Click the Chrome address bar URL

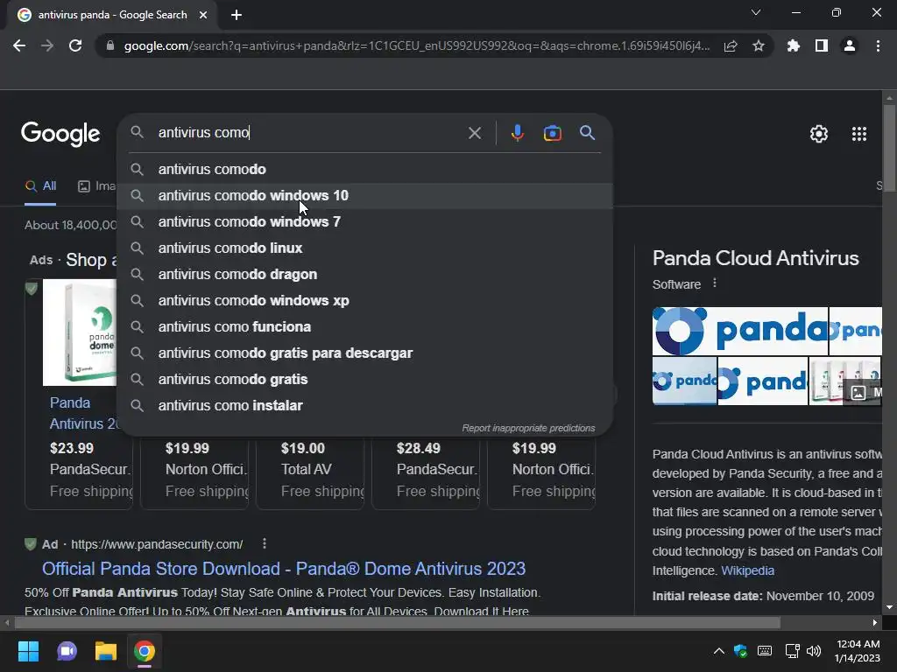[x=416, y=45]
